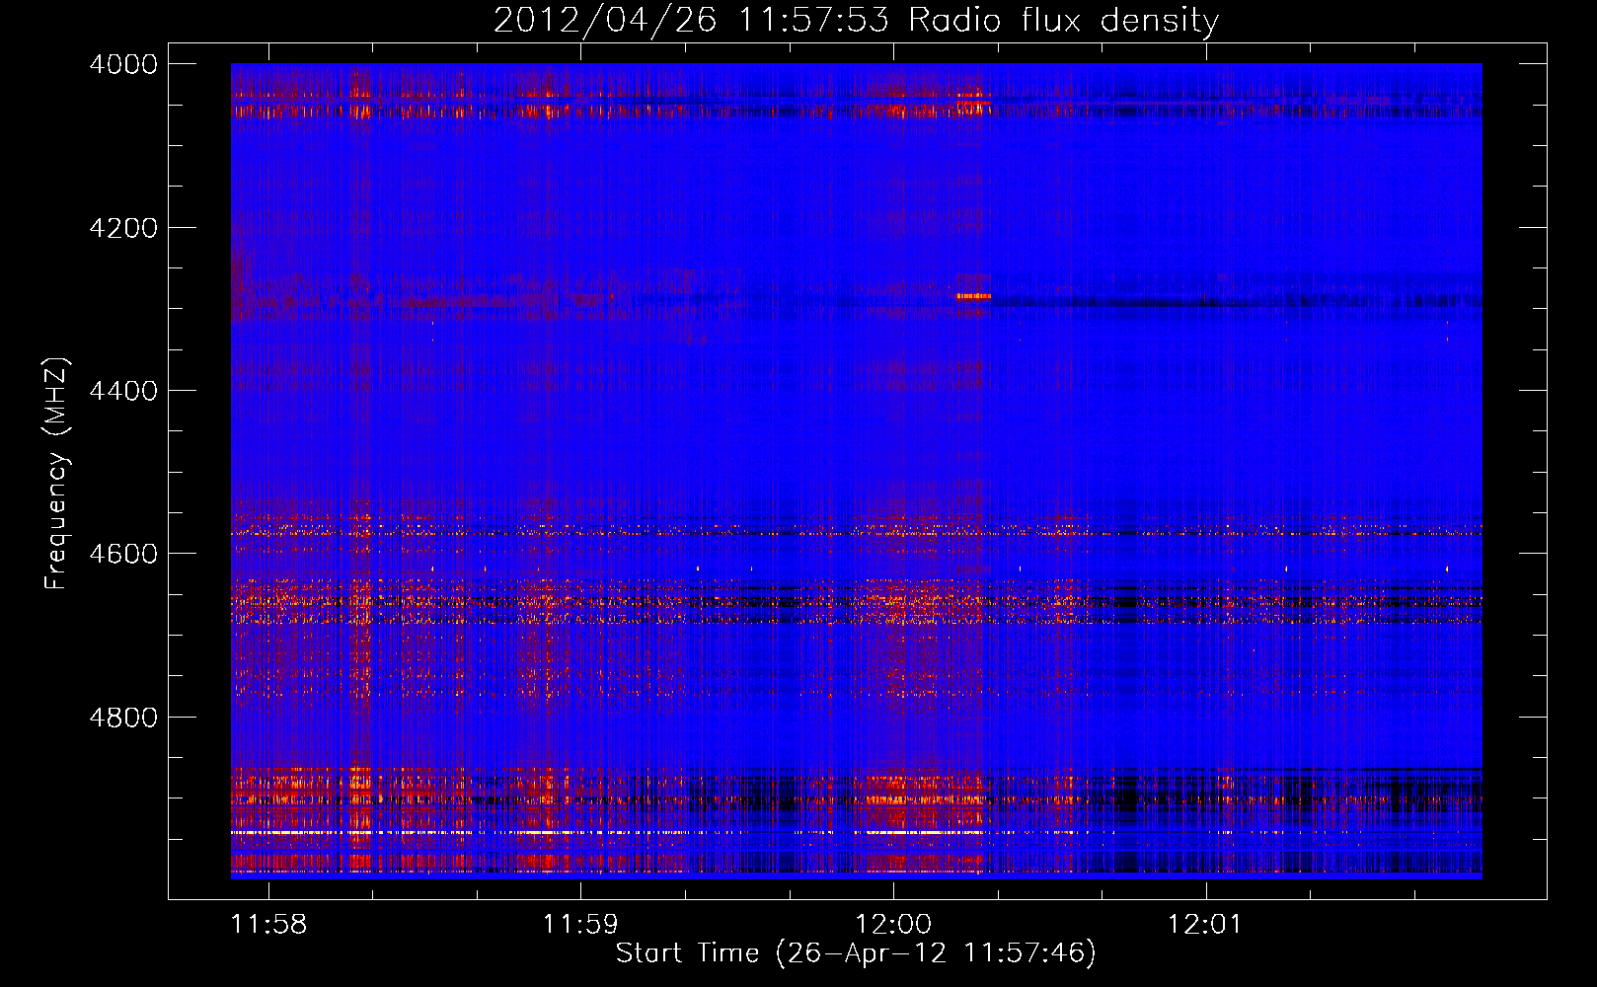Click the 4200 frequency axis label

click(123, 228)
